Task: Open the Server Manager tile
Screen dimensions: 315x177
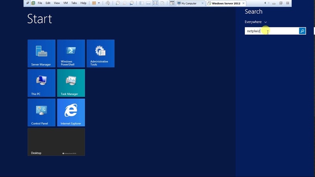Action: 41,53
